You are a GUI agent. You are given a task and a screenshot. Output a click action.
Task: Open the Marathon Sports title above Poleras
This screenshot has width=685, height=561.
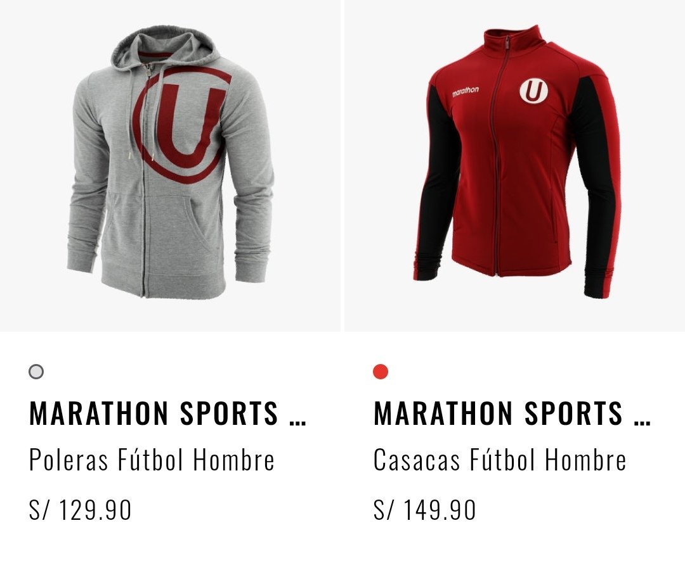click(x=167, y=413)
